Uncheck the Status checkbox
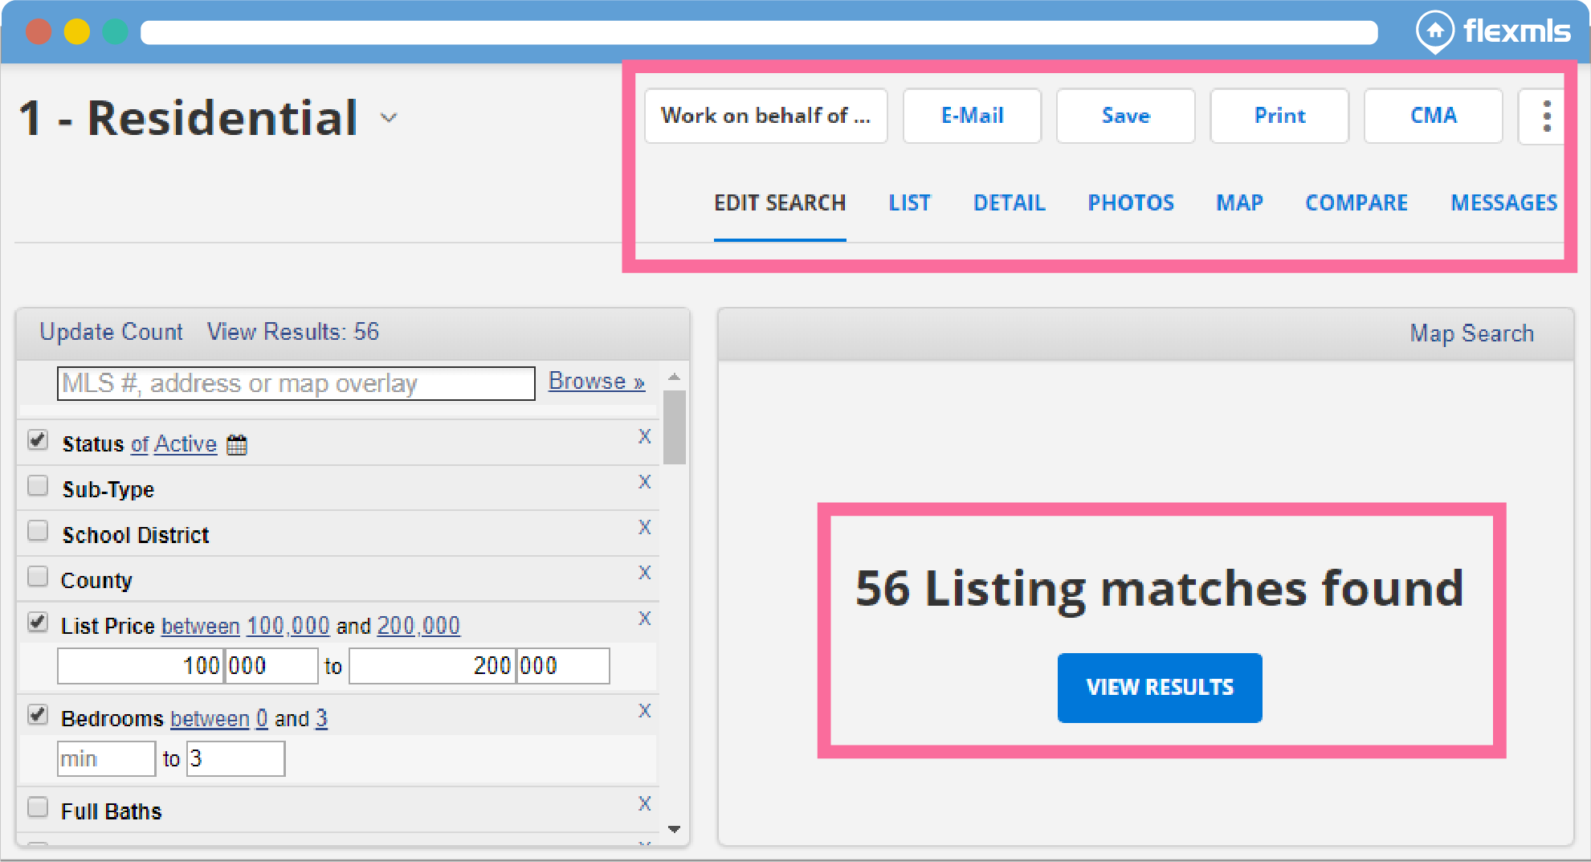This screenshot has height=862, width=1591. [x=38, y=441]
